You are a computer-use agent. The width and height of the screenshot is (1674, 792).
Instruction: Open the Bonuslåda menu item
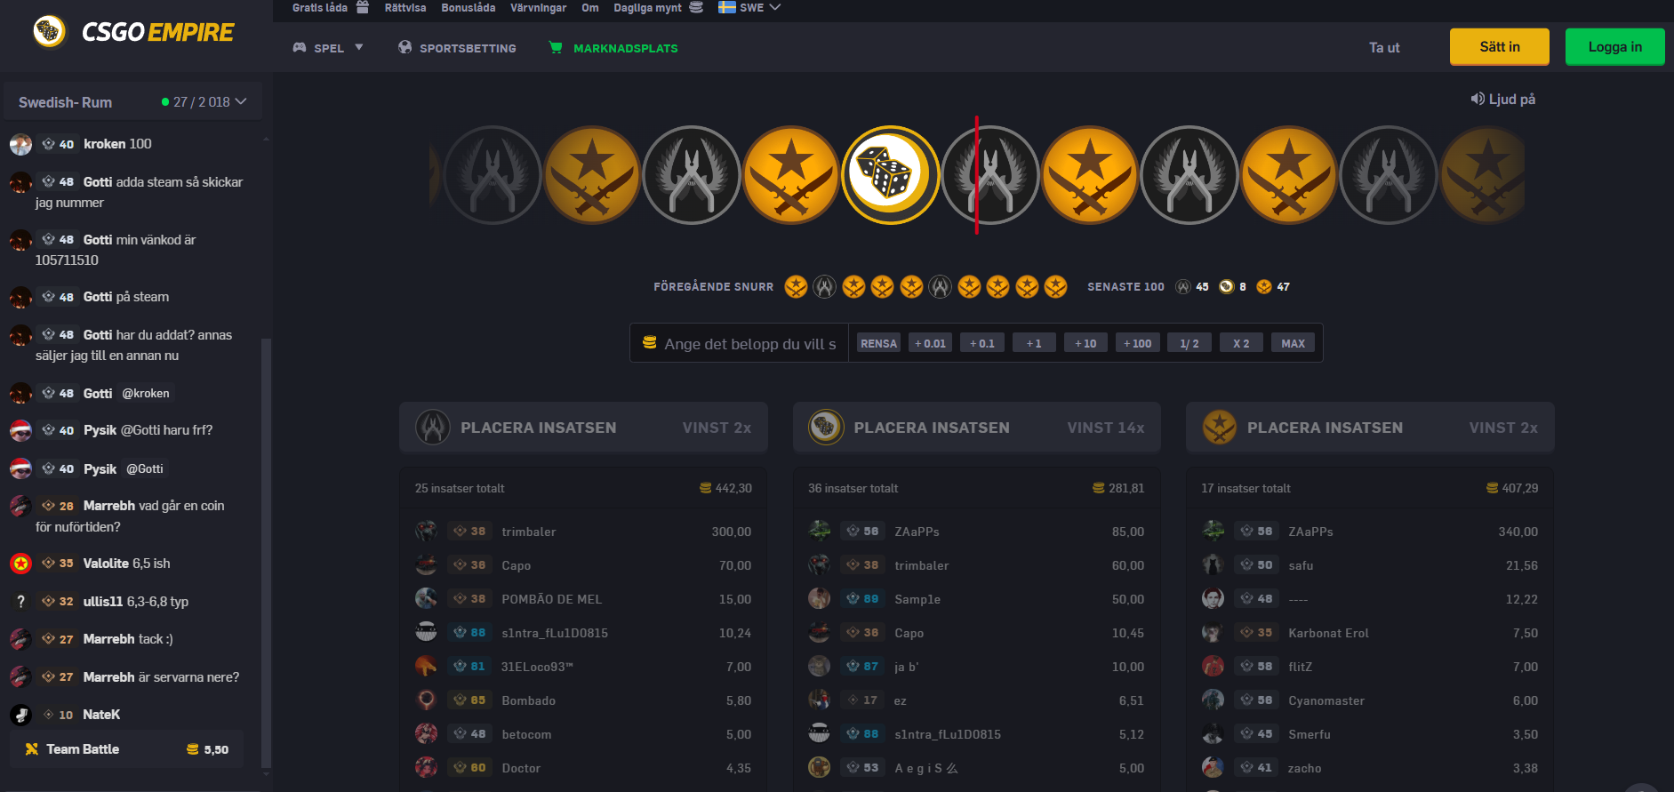[x=468, y=7]
